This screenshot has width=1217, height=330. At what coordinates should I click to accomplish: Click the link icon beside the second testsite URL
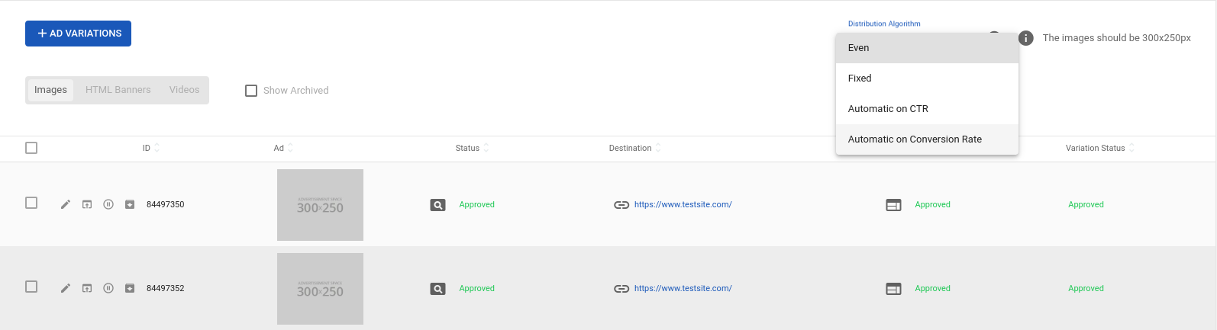[x=621, y=289]
